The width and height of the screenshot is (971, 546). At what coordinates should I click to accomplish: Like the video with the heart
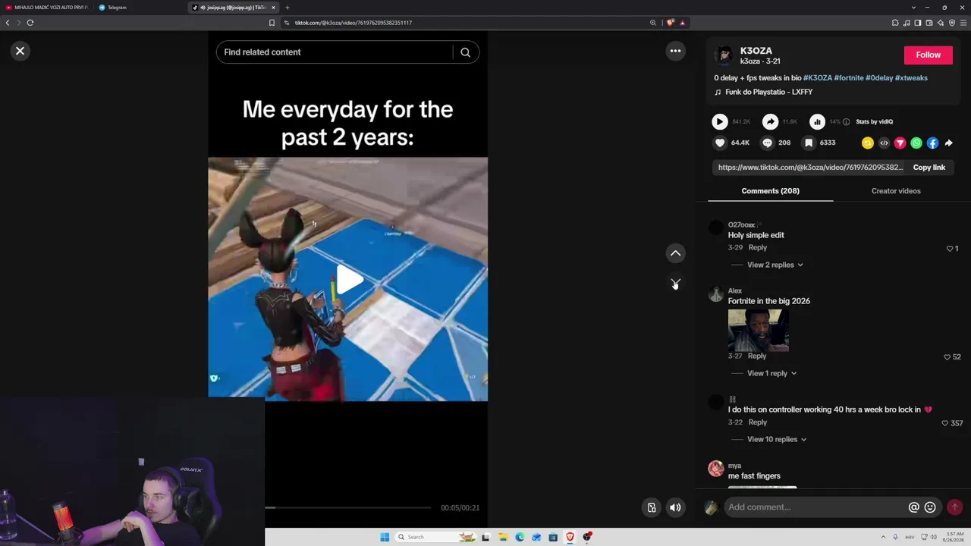(720, 143)
